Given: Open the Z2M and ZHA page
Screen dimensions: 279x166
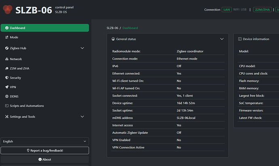Looking at the screenshot, I should point(19,68).
